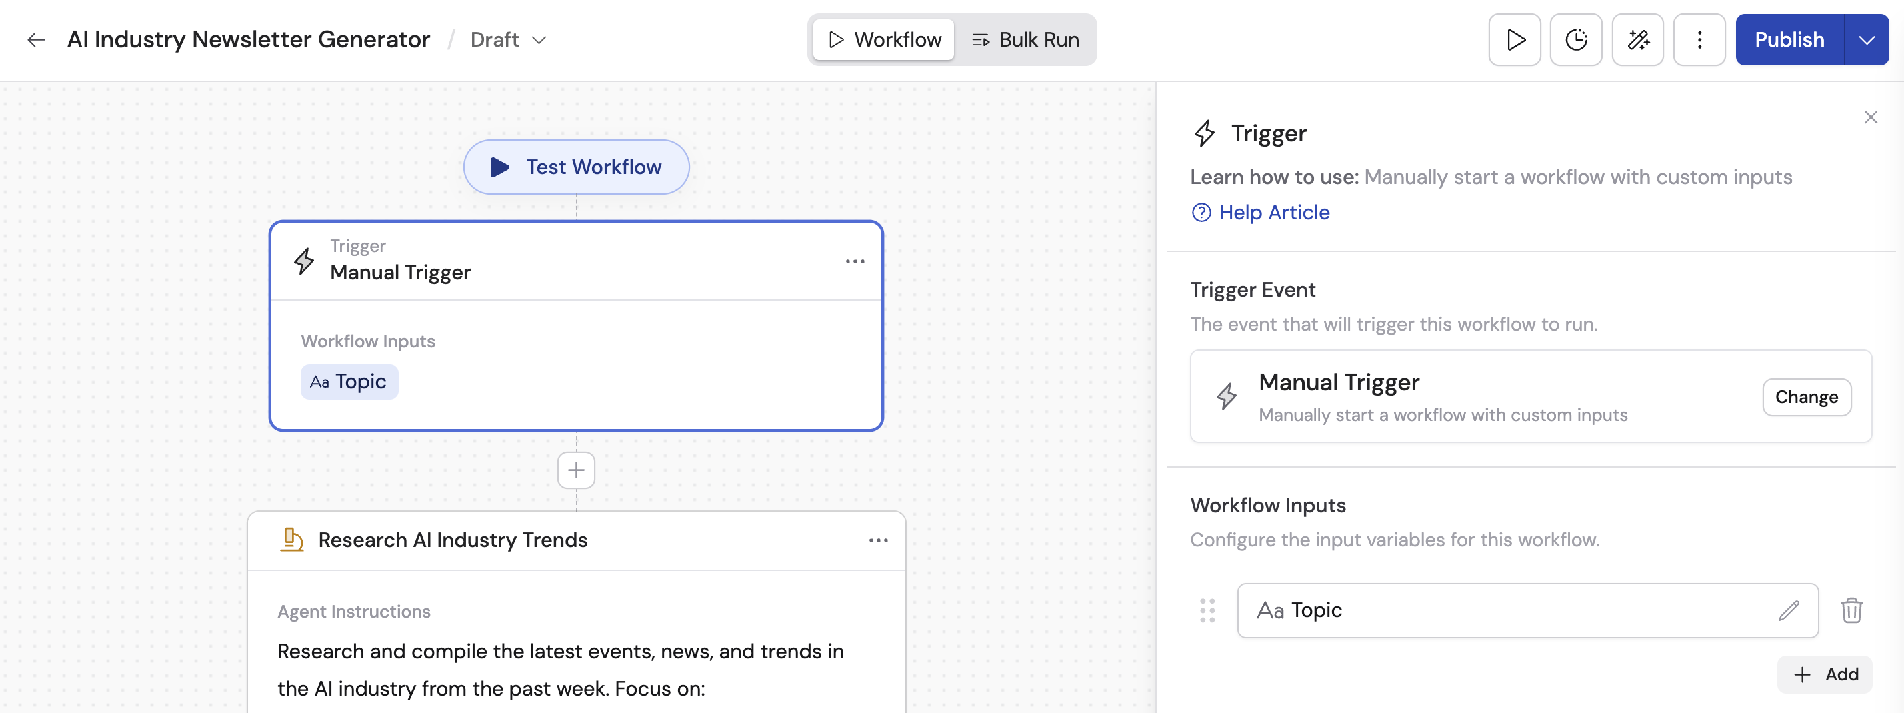Edit the Topic input with pencil icon
Image resolution: width=1904 pixels, height=713 pixels.
click(1789, 610)
